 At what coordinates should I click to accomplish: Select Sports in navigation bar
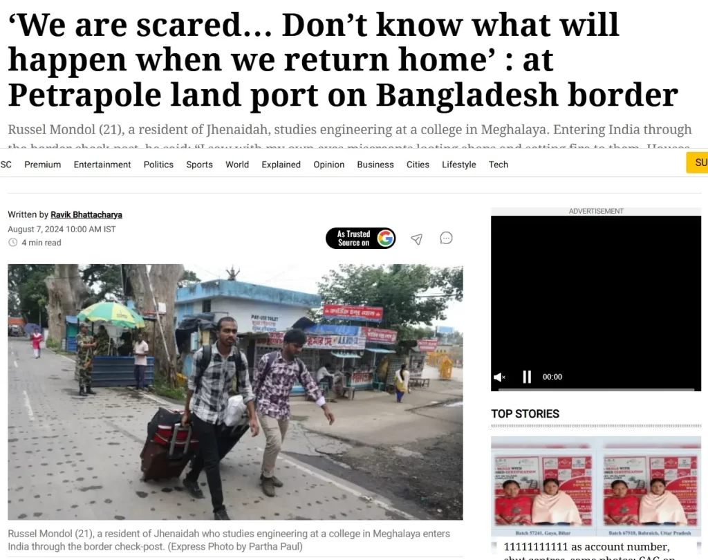tap(199, 165)
